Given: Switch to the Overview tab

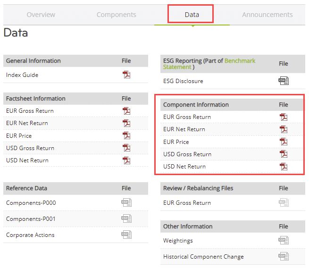Looking at the screenshot, I should [41, 15].
